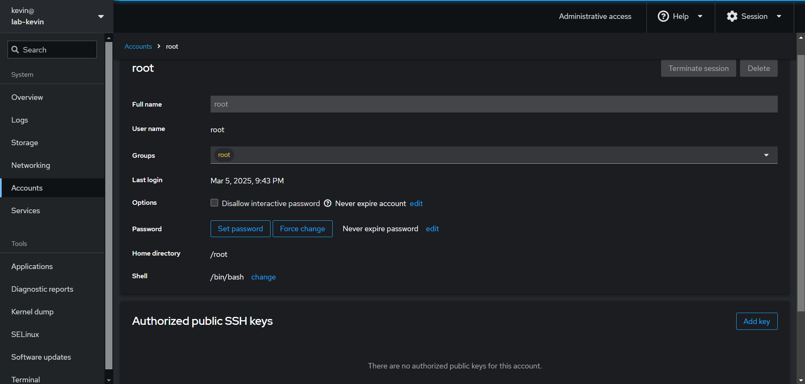Open the host switcher dropdown for lab-kevin
The height and width of the screenshot is (384, 805).
[101, 16]
